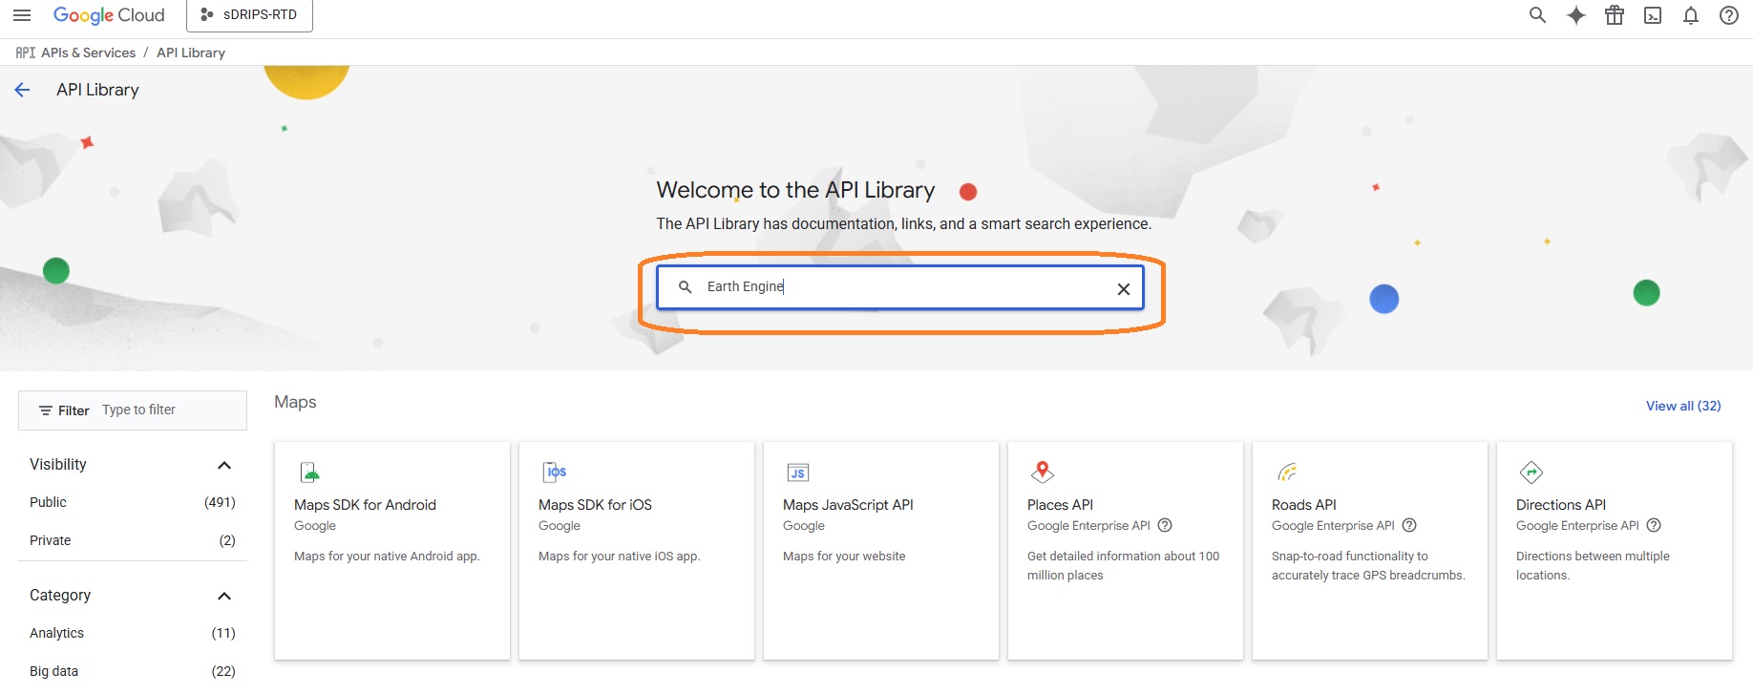Click the search field containing Earth Engine
1753x694 pixels.
(x=900, y=287)
